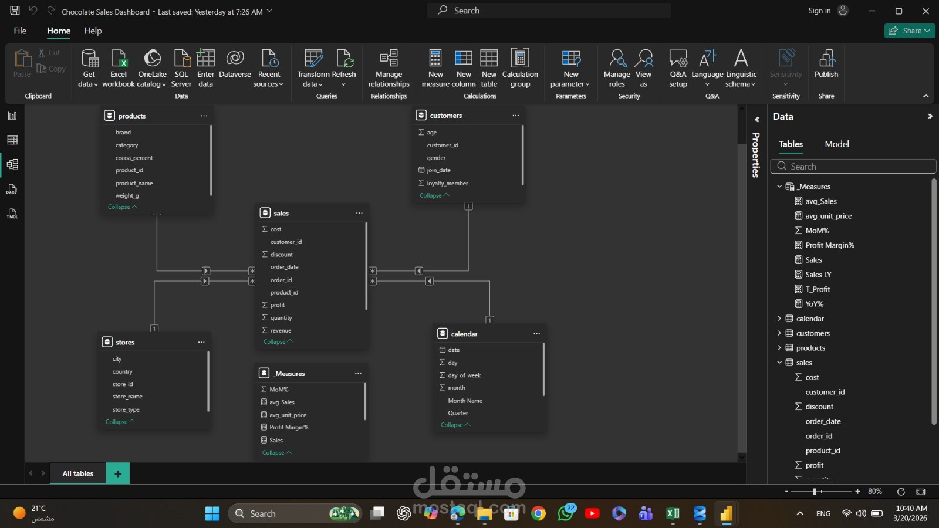Switch to Report view in left sidebar
Image resolution: width=939 pixels, height=528 pixels.
(12, 116)
